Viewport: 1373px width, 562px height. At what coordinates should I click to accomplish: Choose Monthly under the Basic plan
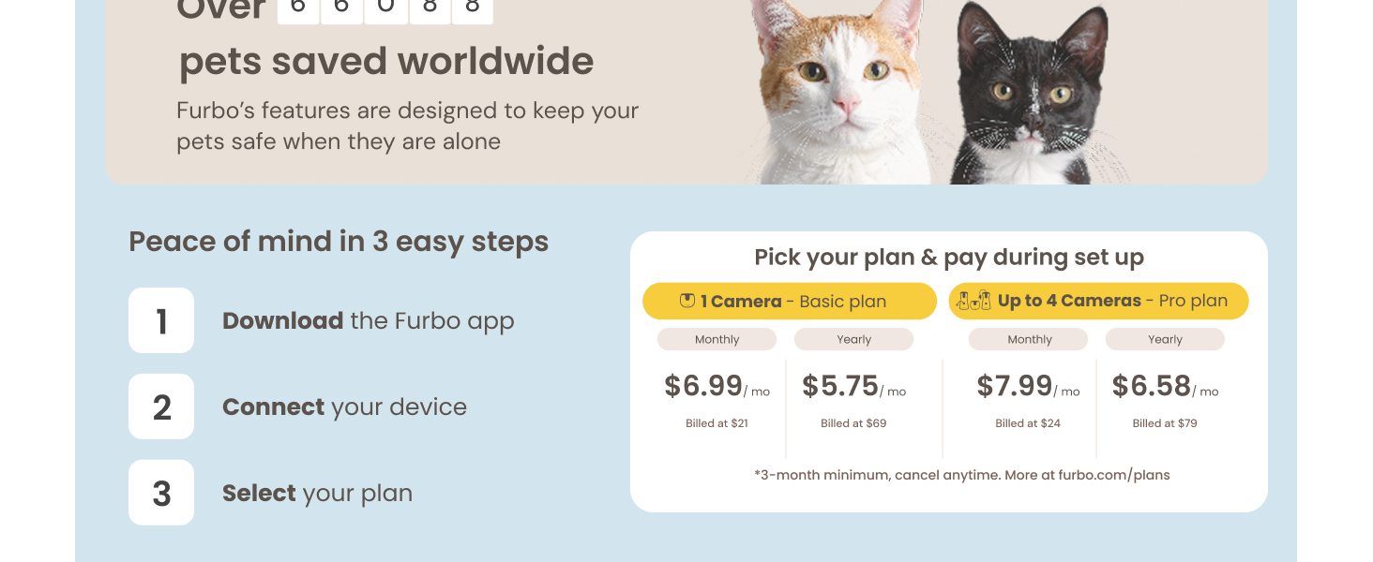[x=717, y=339]
